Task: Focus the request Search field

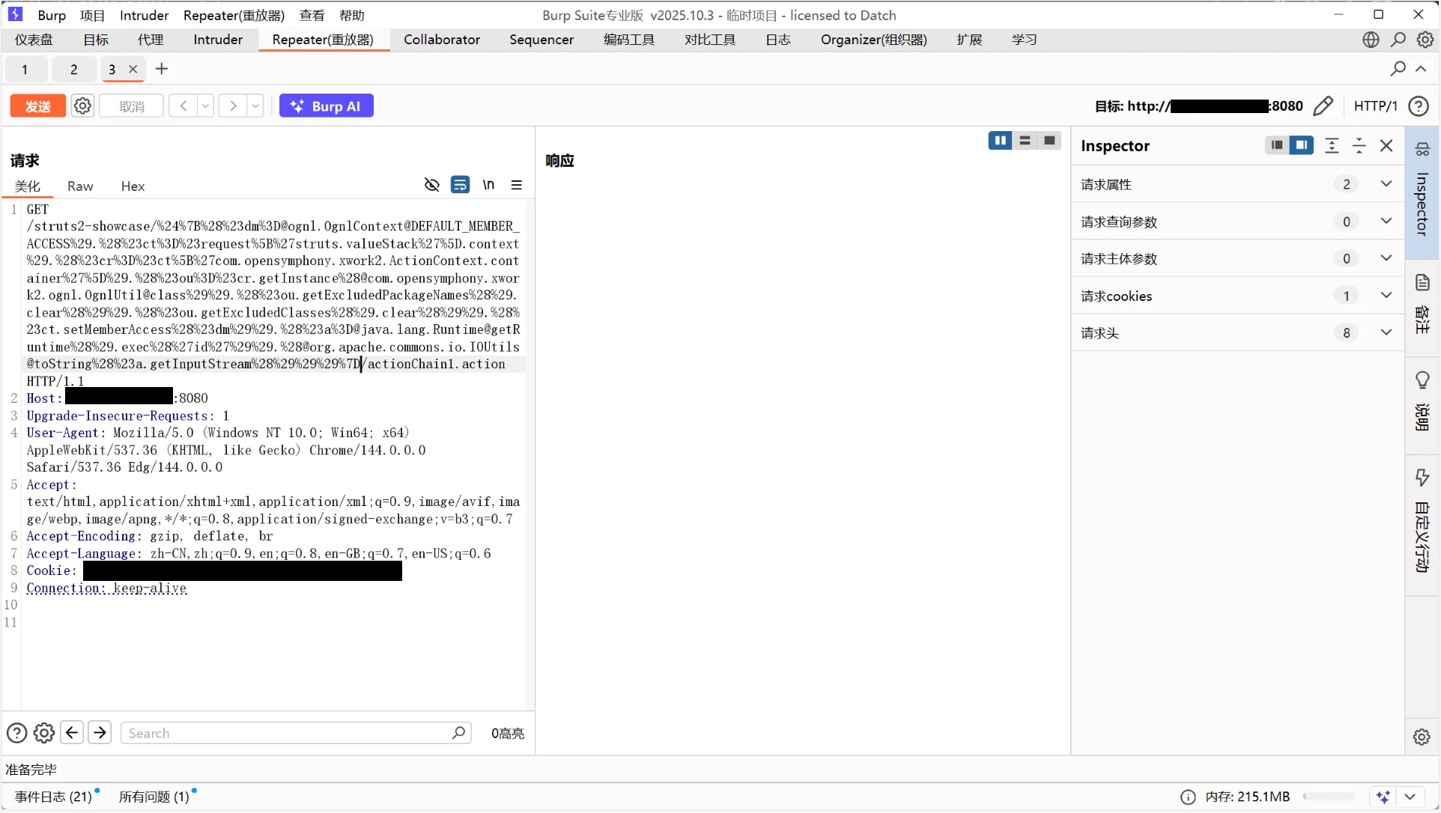Action: [296, 734]
